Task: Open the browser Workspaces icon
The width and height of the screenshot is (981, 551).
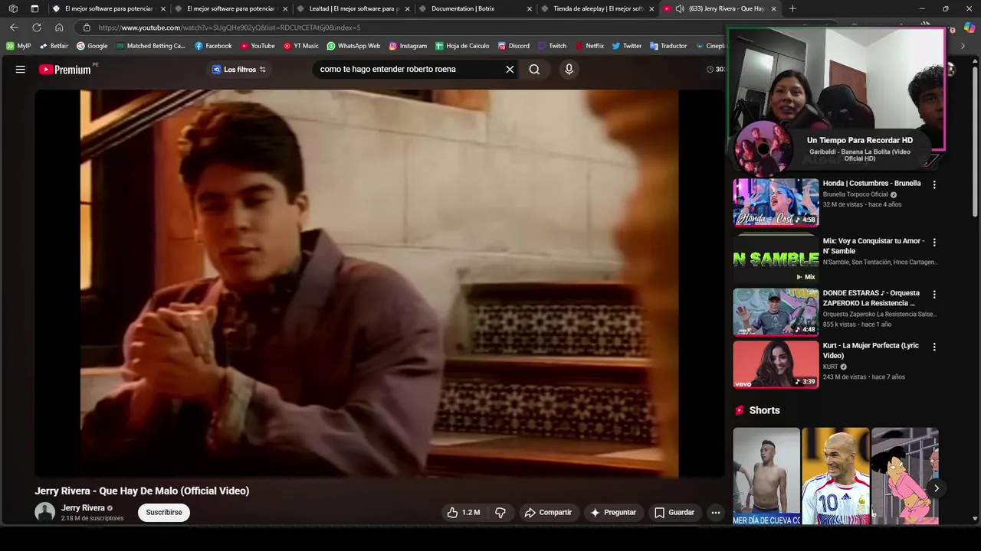Action: click(13, 8)
